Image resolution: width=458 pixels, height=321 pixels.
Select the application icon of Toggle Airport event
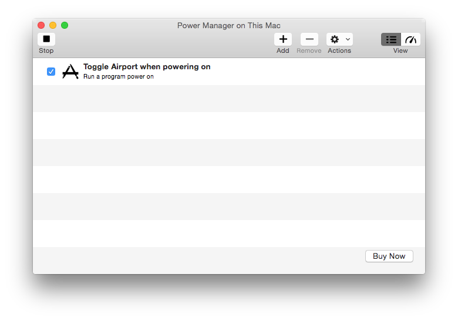(70, 72)
